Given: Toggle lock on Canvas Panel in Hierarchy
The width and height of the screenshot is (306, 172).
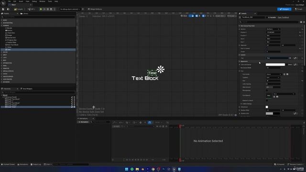Looking at the screenshot, I should click(x=72, y=97).
